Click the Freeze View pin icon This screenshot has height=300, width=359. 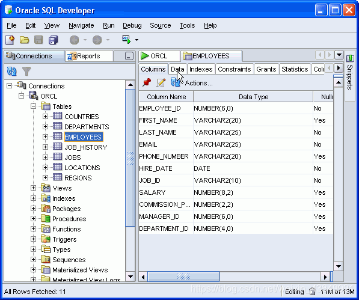(x=147, y=82)
